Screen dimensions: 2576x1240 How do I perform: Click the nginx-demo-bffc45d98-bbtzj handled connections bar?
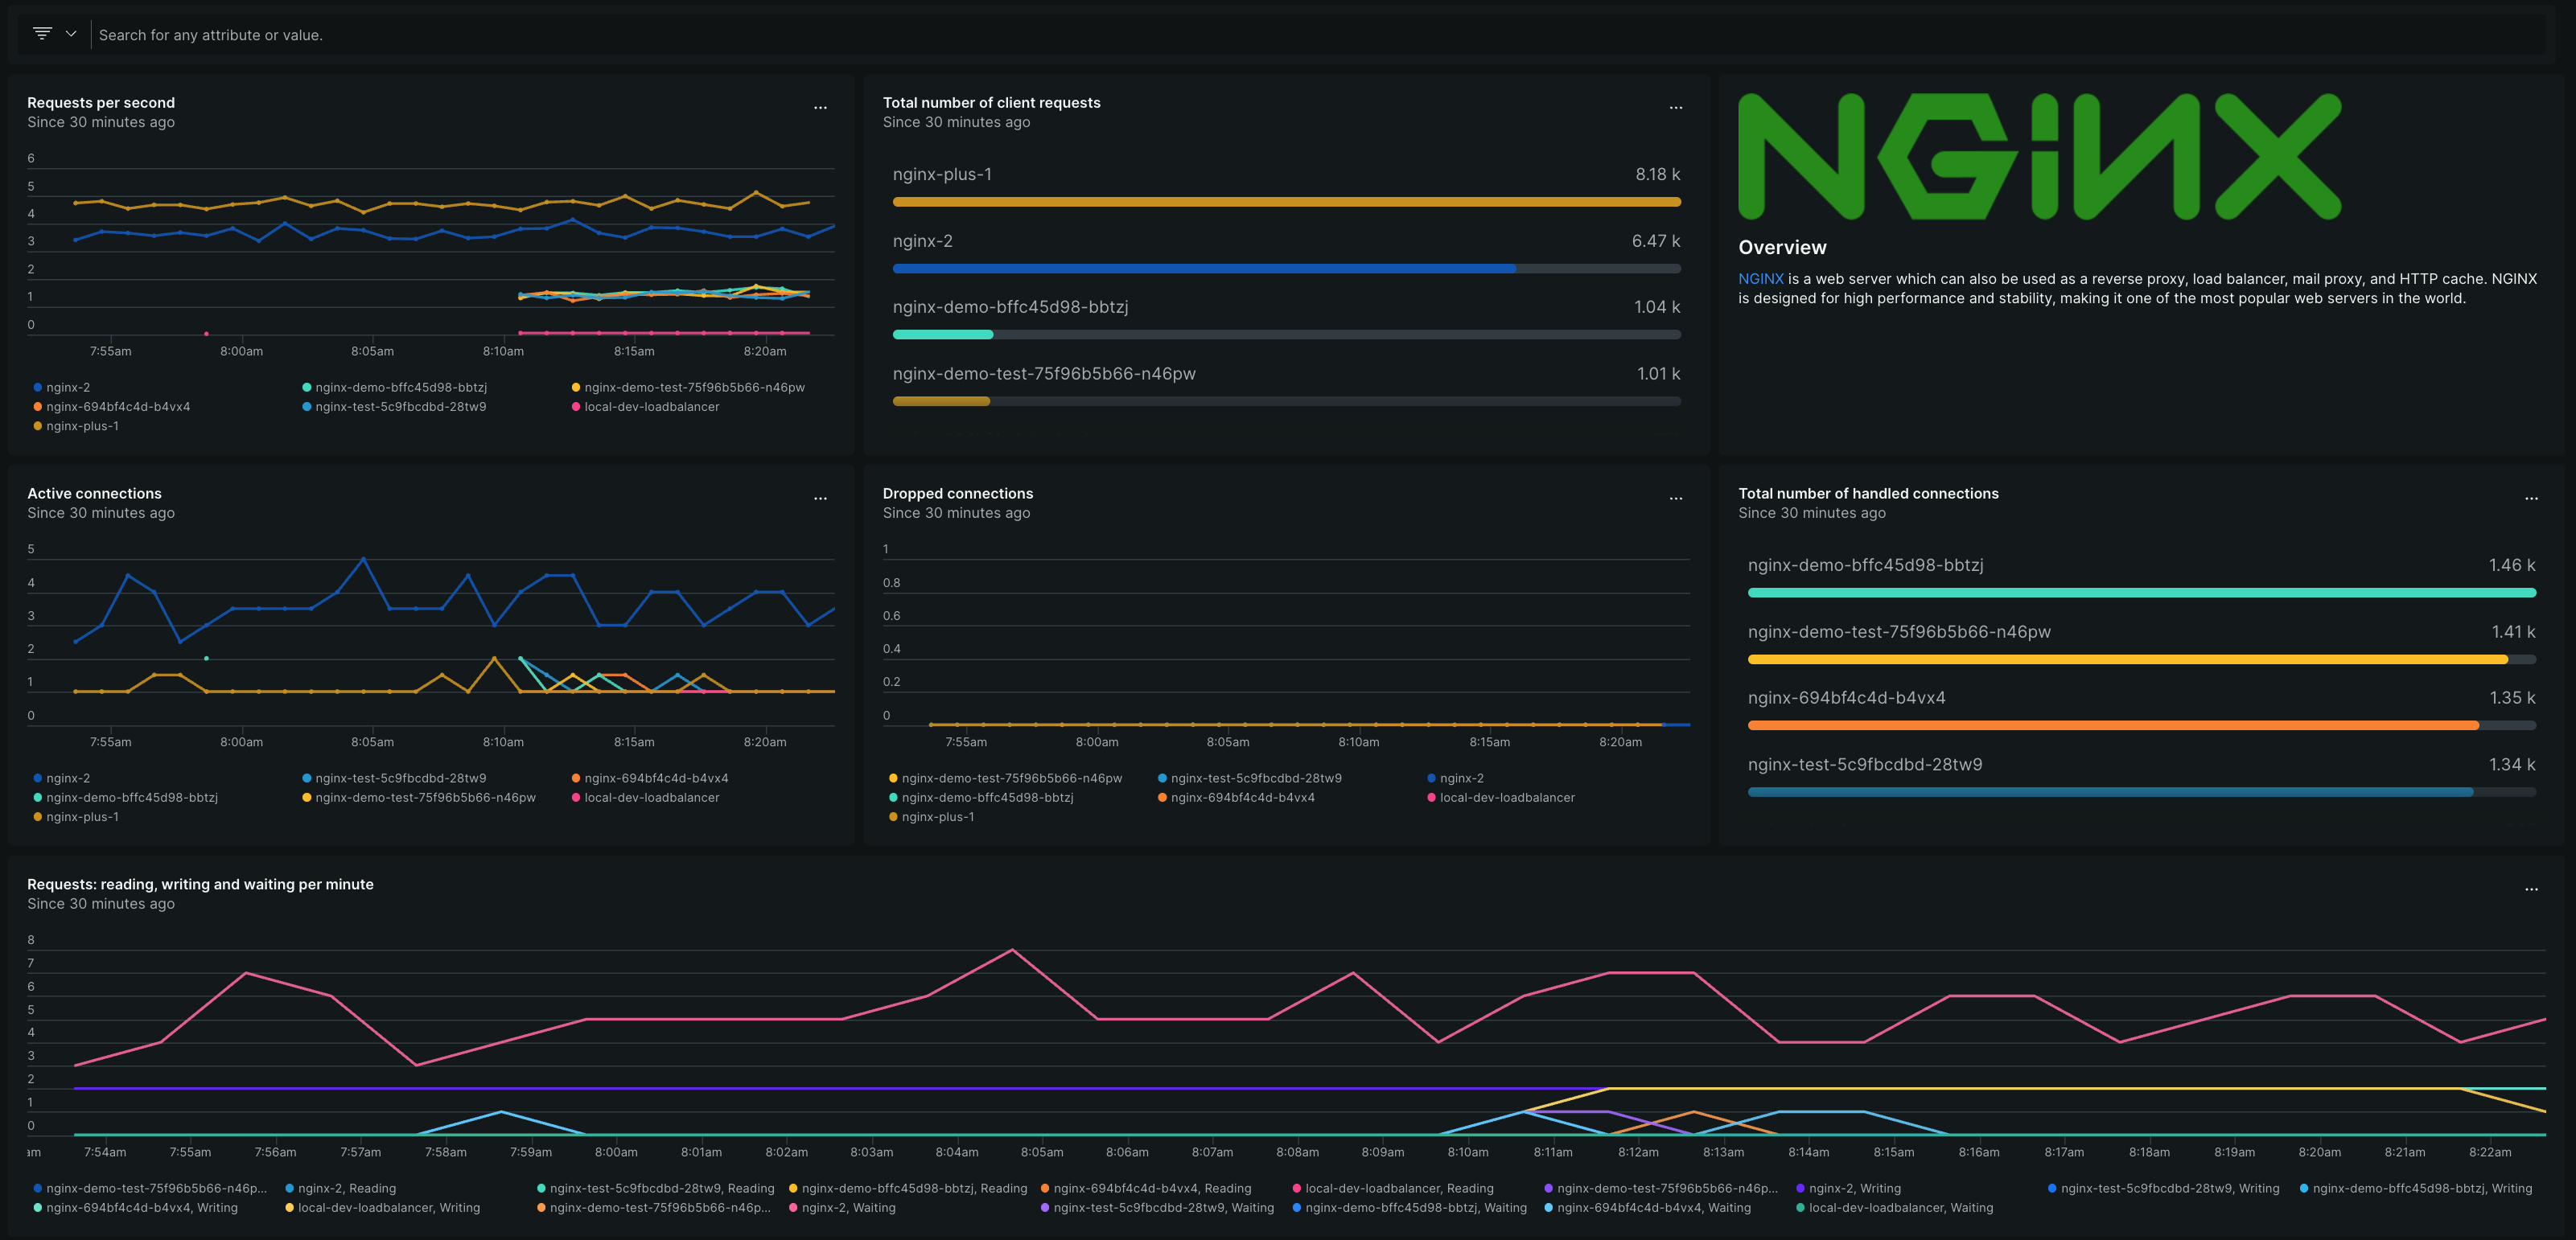2141,592
